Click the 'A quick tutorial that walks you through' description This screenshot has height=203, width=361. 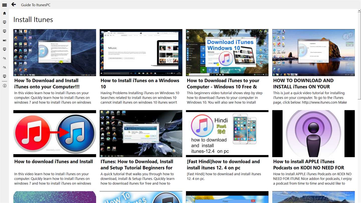pyautogui.click(x=137, y=179)
